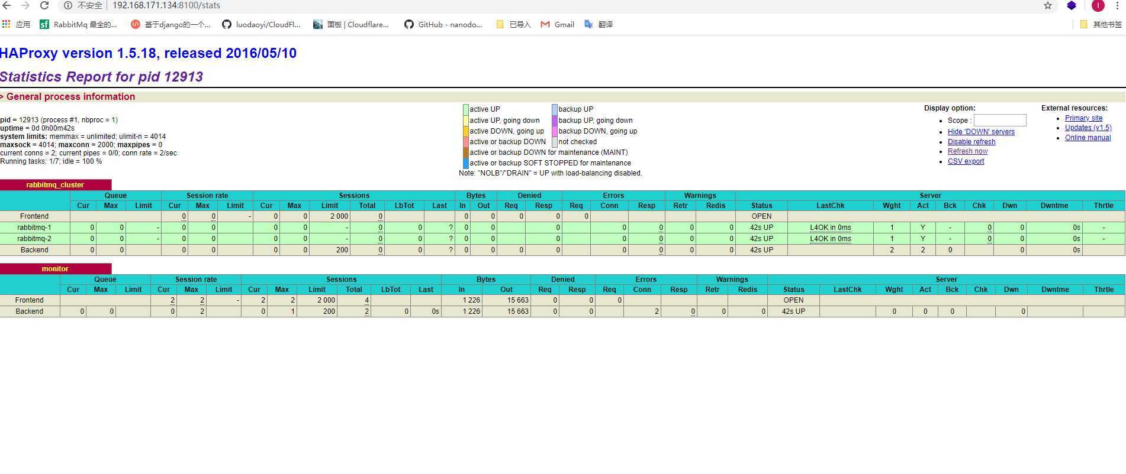The width and height of the screenshot is (1126, 474).
Task: Click the General process information heading
Action: (x=70, y=97)
